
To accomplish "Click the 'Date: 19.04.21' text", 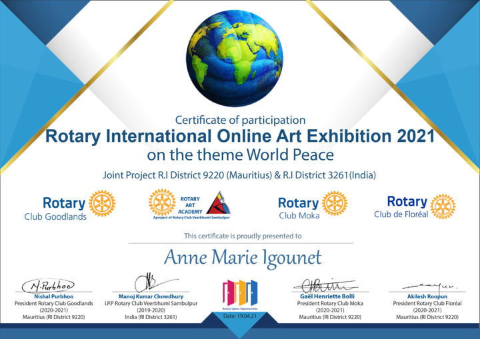I will (x=240, y=316).
